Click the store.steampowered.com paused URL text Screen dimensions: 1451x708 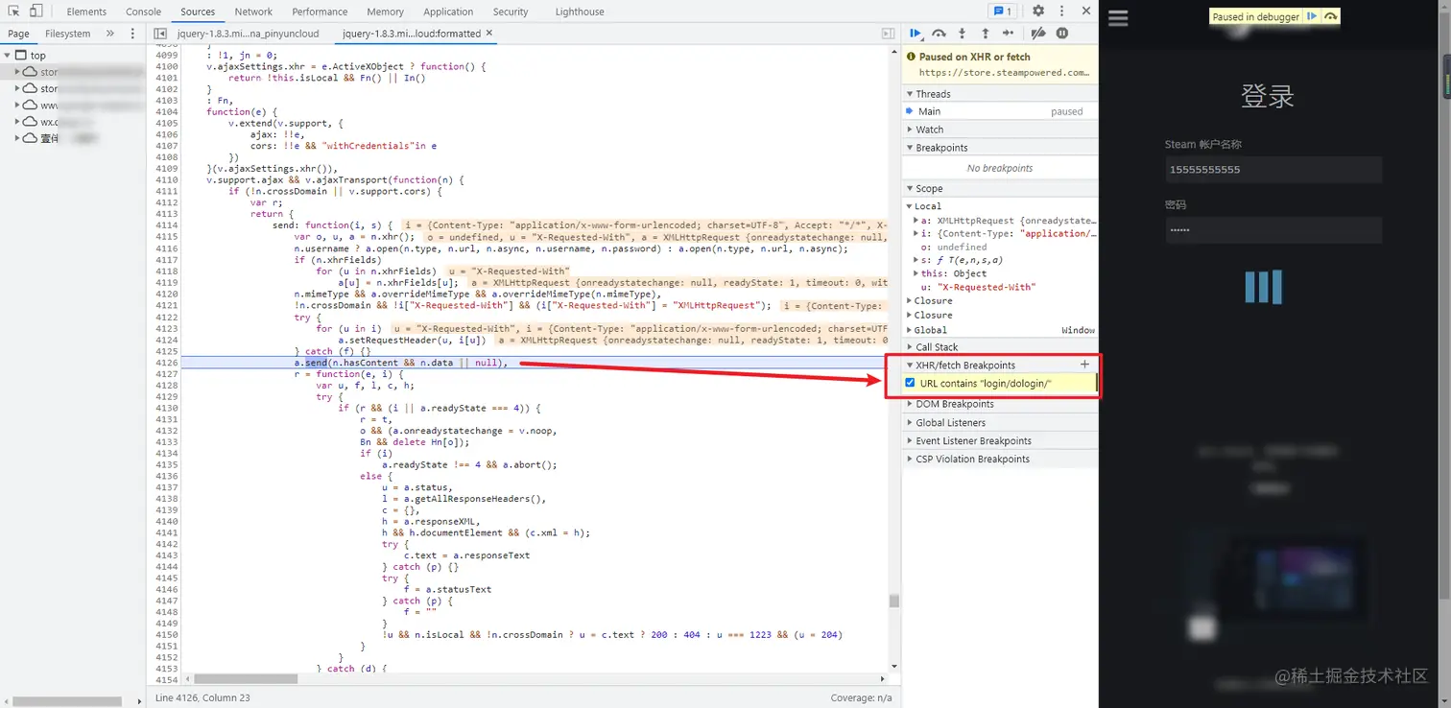[1004, 72]
